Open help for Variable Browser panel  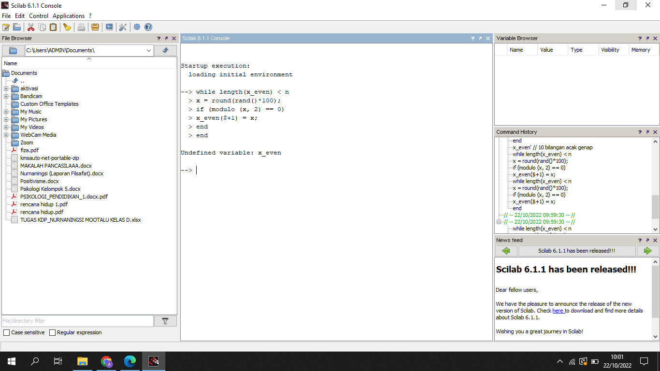tap(640, 38)
